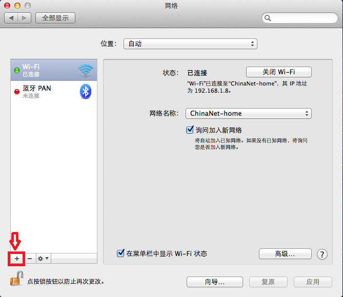Viewport: 343px width, 297px height.
Task: Click the Bluetooth icon in service list
Action: pos(86,92)
